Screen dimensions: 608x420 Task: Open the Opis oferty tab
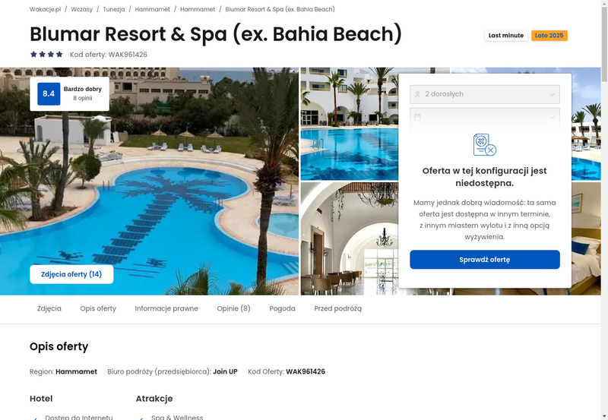98,308
